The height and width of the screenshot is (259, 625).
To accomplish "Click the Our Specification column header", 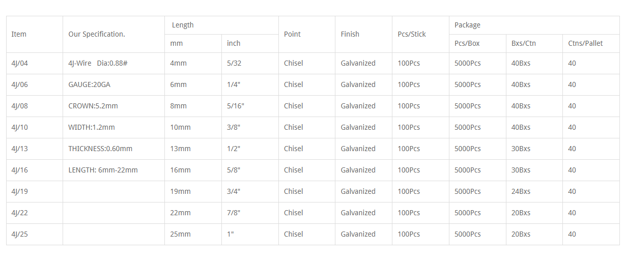I will (113, 34).
